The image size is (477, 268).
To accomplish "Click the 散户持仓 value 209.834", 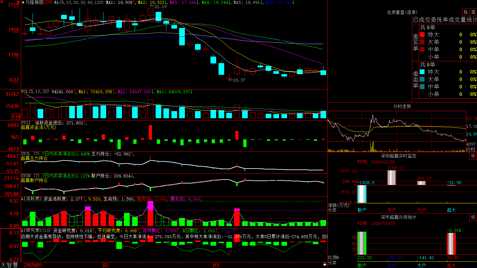I will (122, 176).
